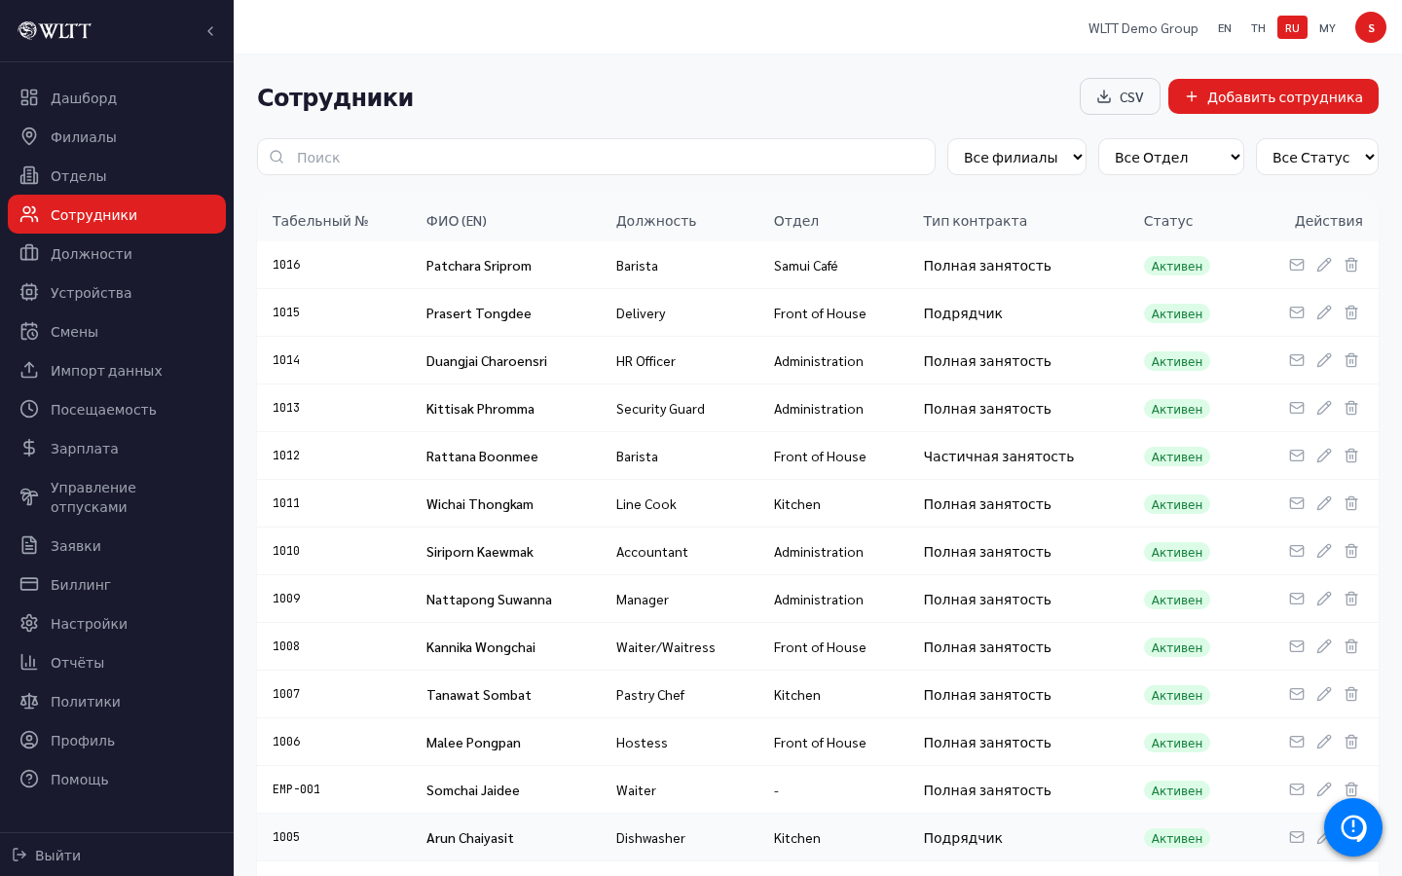1402x876 pixels.
Task: Send email to Nattapong Suwanna via envelope icon
Action: tap(1297, 599)
